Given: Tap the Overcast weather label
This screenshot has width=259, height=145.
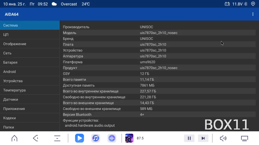Looking at the screenshot, I should tap(69, 4).
